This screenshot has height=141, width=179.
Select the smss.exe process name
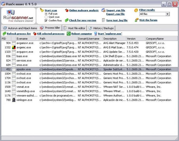coord(22,65)
